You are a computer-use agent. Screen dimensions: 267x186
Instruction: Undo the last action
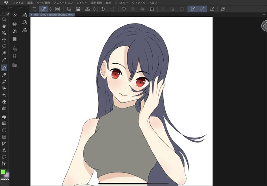(103, 9)
